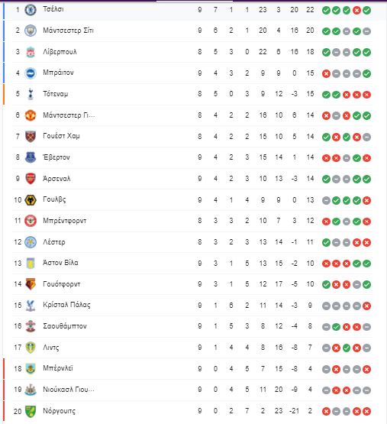The image size is (387, 424).
Task: Select the Tottenham crest icon
Action: pos(31,94)
